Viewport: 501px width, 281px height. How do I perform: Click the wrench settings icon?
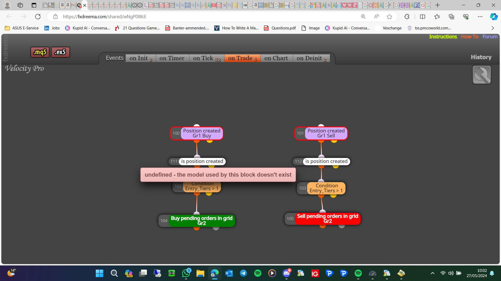point(482,75)
